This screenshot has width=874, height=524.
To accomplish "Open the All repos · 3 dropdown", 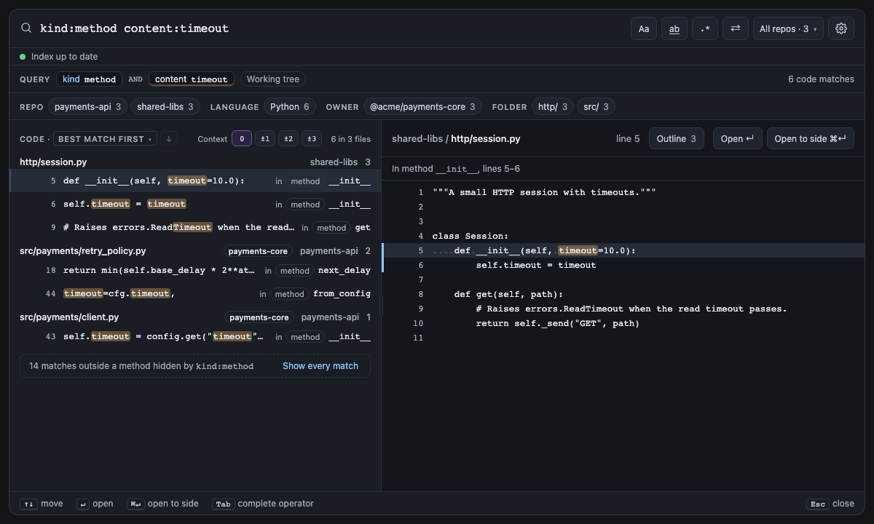I will pos(788,28).
